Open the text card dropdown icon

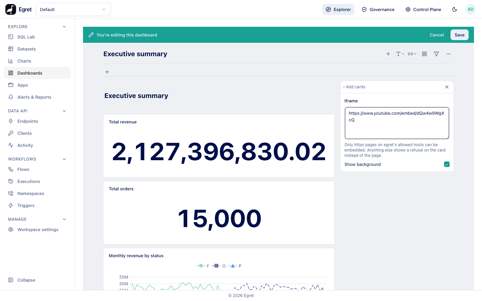pos(400,54)
